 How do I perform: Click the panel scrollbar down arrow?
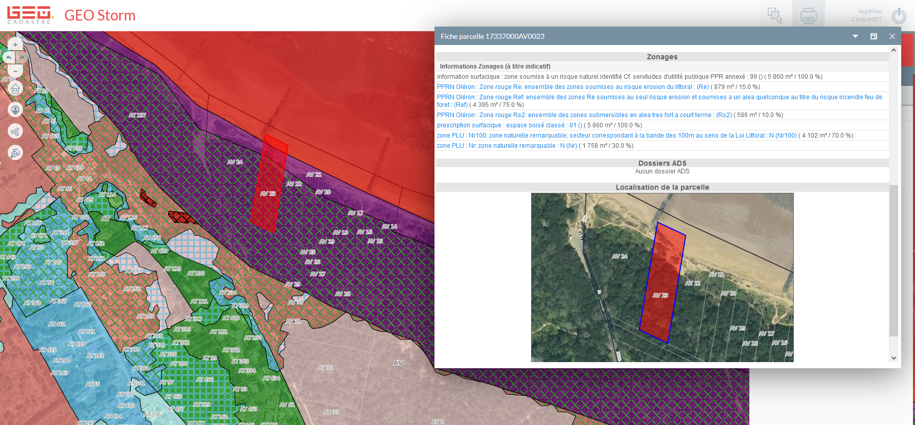894,358
